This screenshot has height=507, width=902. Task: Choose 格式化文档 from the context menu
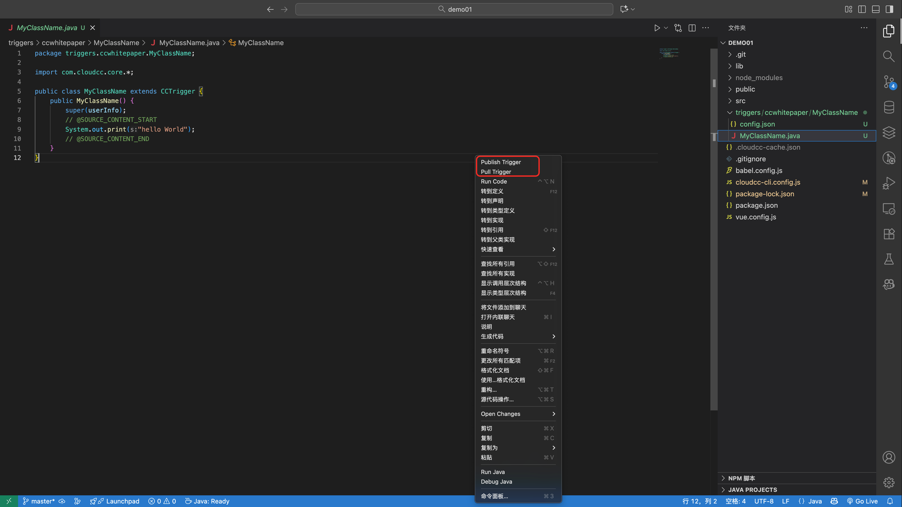(x=495, y=370)
